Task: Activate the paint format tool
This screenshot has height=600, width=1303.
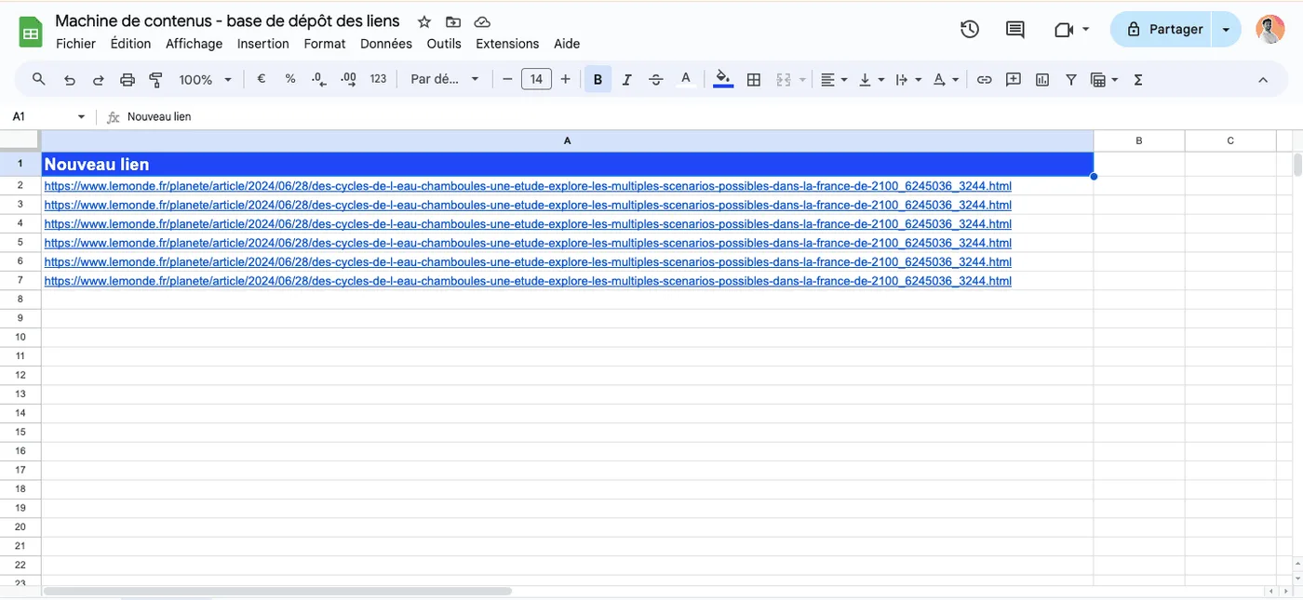Action: click(x=156, y=80)
